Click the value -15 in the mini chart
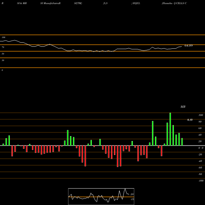205x205 pixels. 132,199
